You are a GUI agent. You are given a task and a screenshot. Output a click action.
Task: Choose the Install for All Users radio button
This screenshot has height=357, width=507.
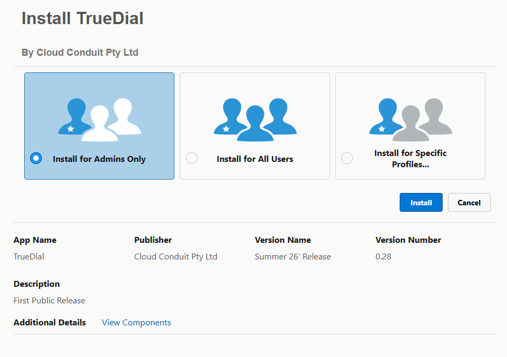[192, 158]
